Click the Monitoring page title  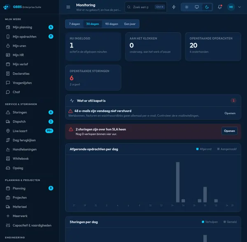point(86,5)
